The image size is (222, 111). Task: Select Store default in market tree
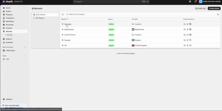tap(45, 15)
